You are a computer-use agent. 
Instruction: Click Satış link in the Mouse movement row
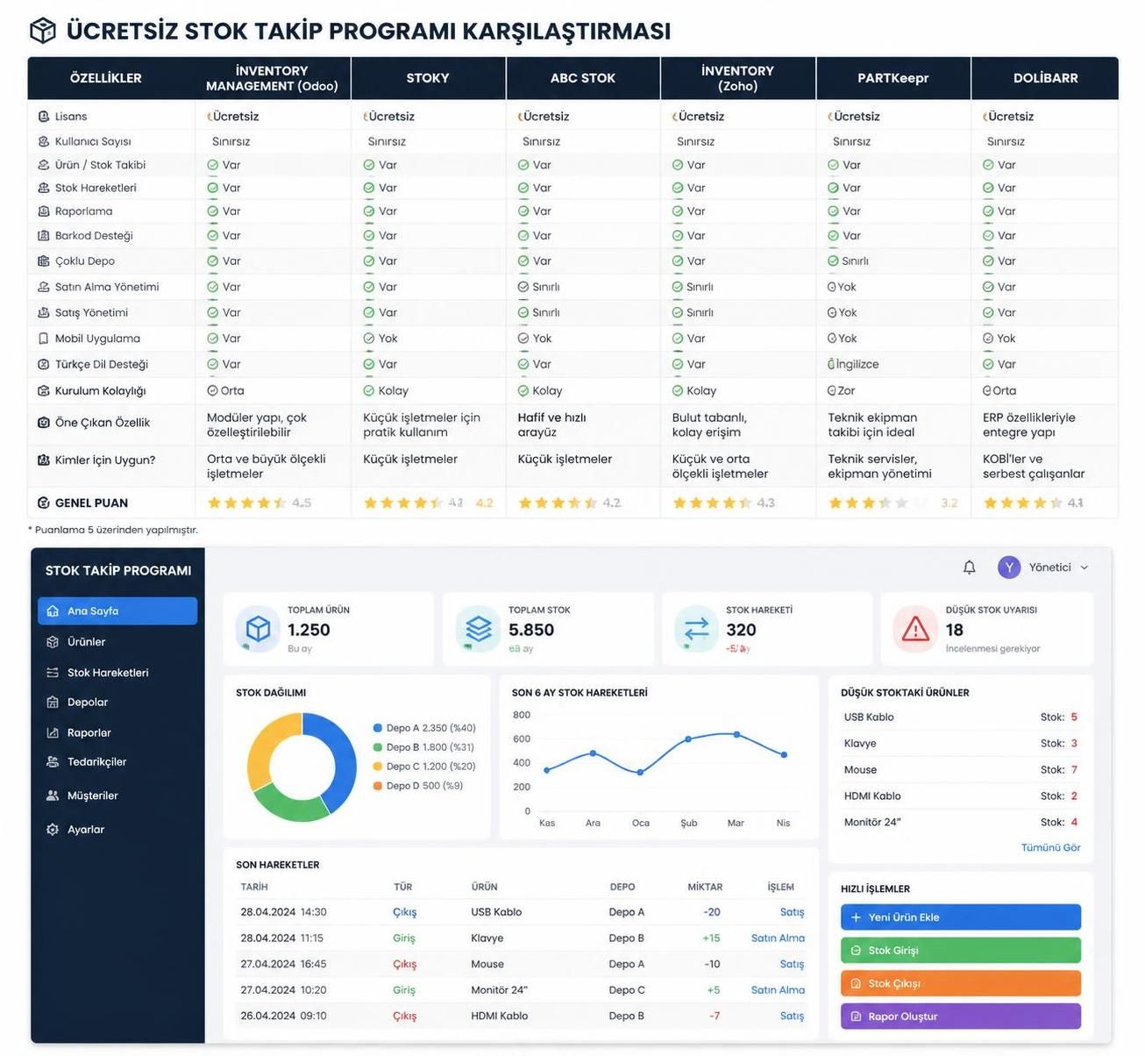pyautogui.click(x=792, y=965)
